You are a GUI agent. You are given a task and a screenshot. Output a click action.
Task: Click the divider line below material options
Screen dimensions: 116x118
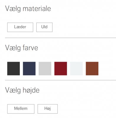pos(61,38)
